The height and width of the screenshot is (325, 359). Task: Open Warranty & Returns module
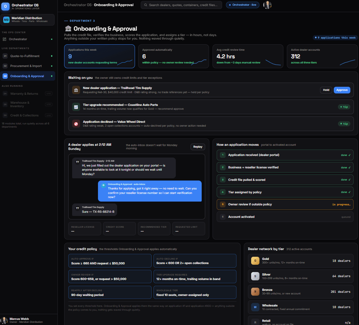27,94
